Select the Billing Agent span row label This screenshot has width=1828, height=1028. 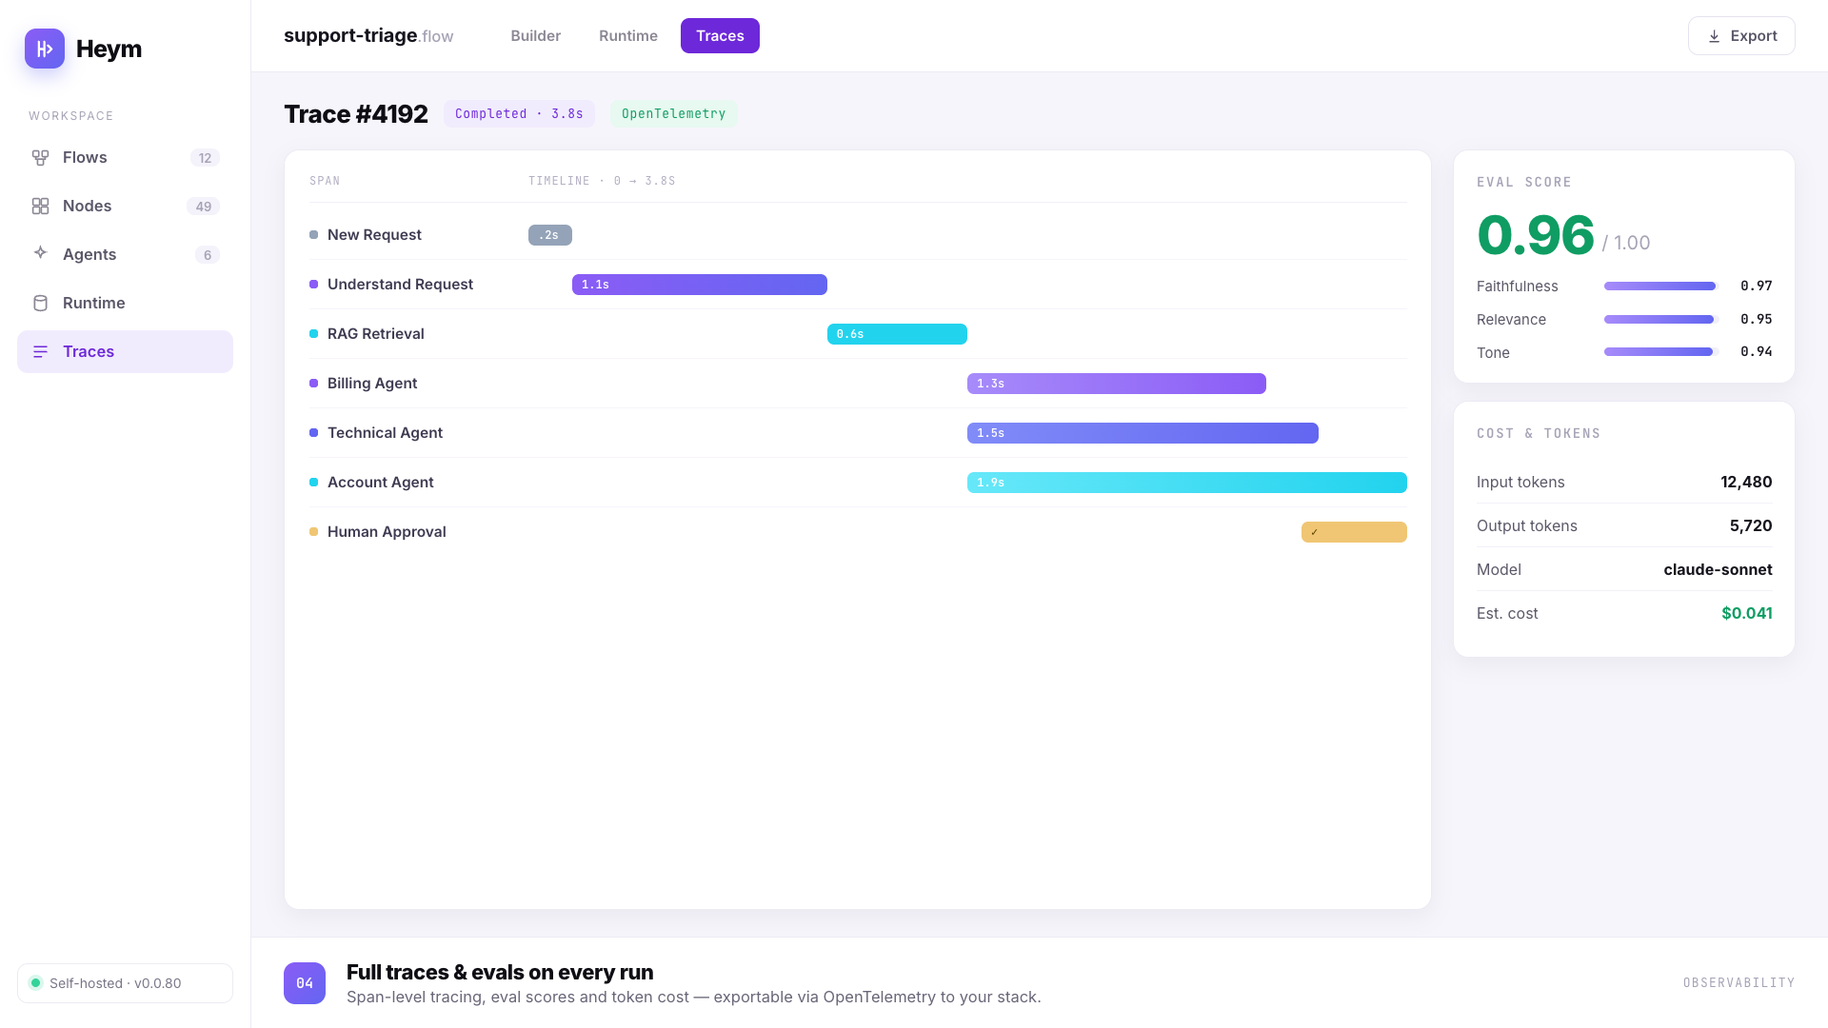tap(372, 384)
